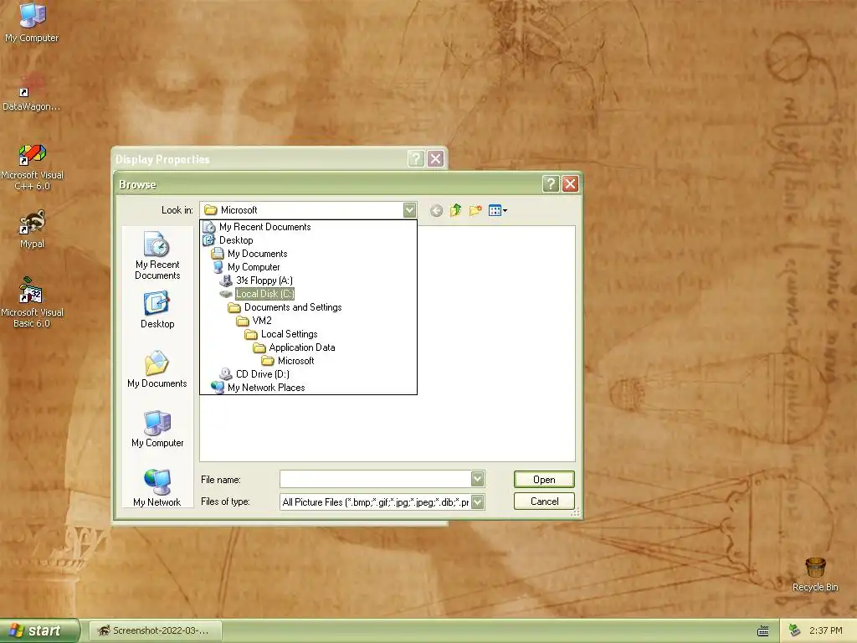Viewport: 857px width, 643px height.
Task: Select My Documents in the places bar
Action: (157, 369)
